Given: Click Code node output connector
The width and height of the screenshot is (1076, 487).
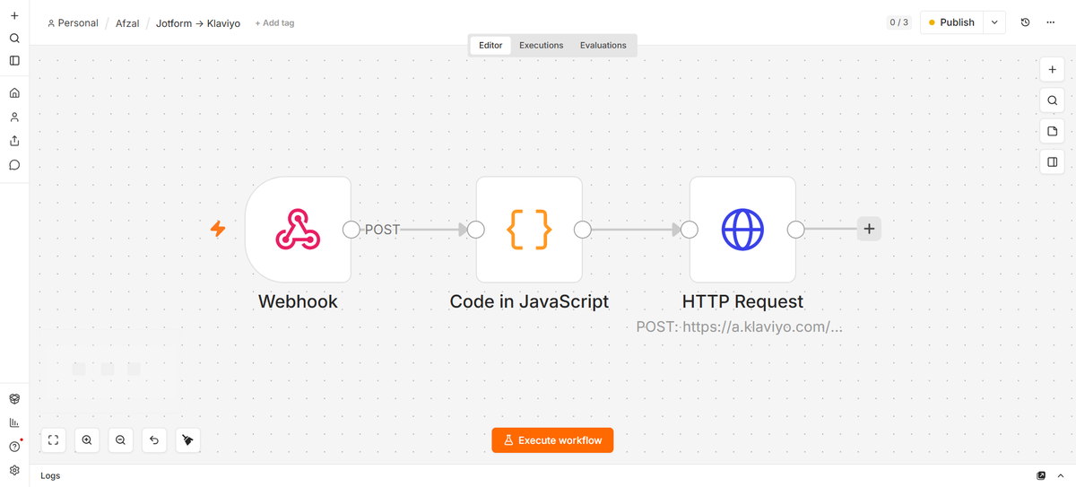Looking at the screenshot, I should [582, 230].
